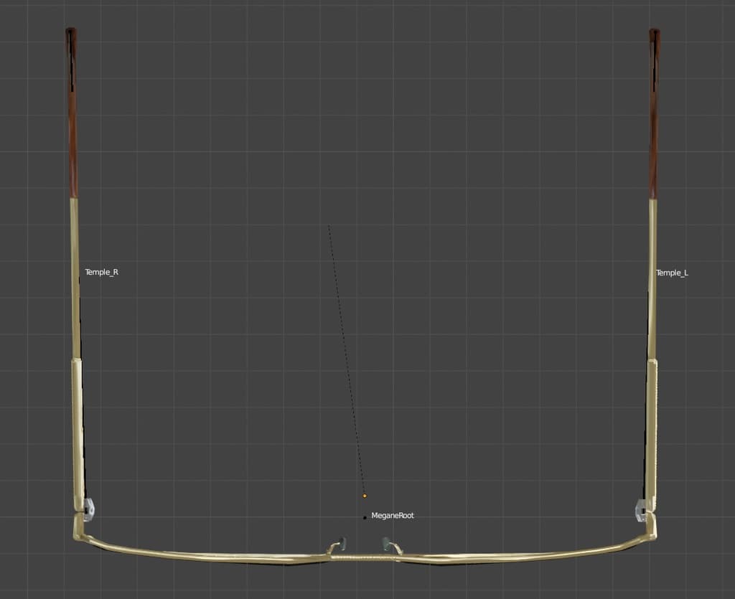Image resolution: width=735 pixels, height=599 pixels.
Task: Select the brown tip of Temple_L arm
Action: pos(655,113)
